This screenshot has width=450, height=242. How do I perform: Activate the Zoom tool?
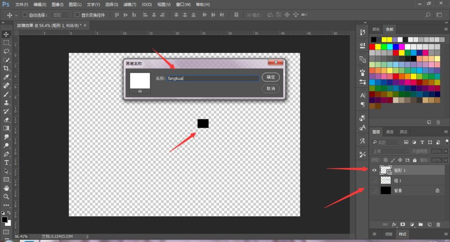click(x=6, y=196)
